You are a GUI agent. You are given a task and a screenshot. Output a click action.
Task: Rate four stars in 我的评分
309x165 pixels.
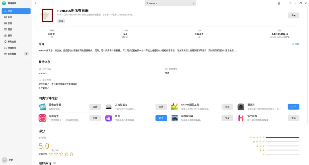click(x=66, y=154)
